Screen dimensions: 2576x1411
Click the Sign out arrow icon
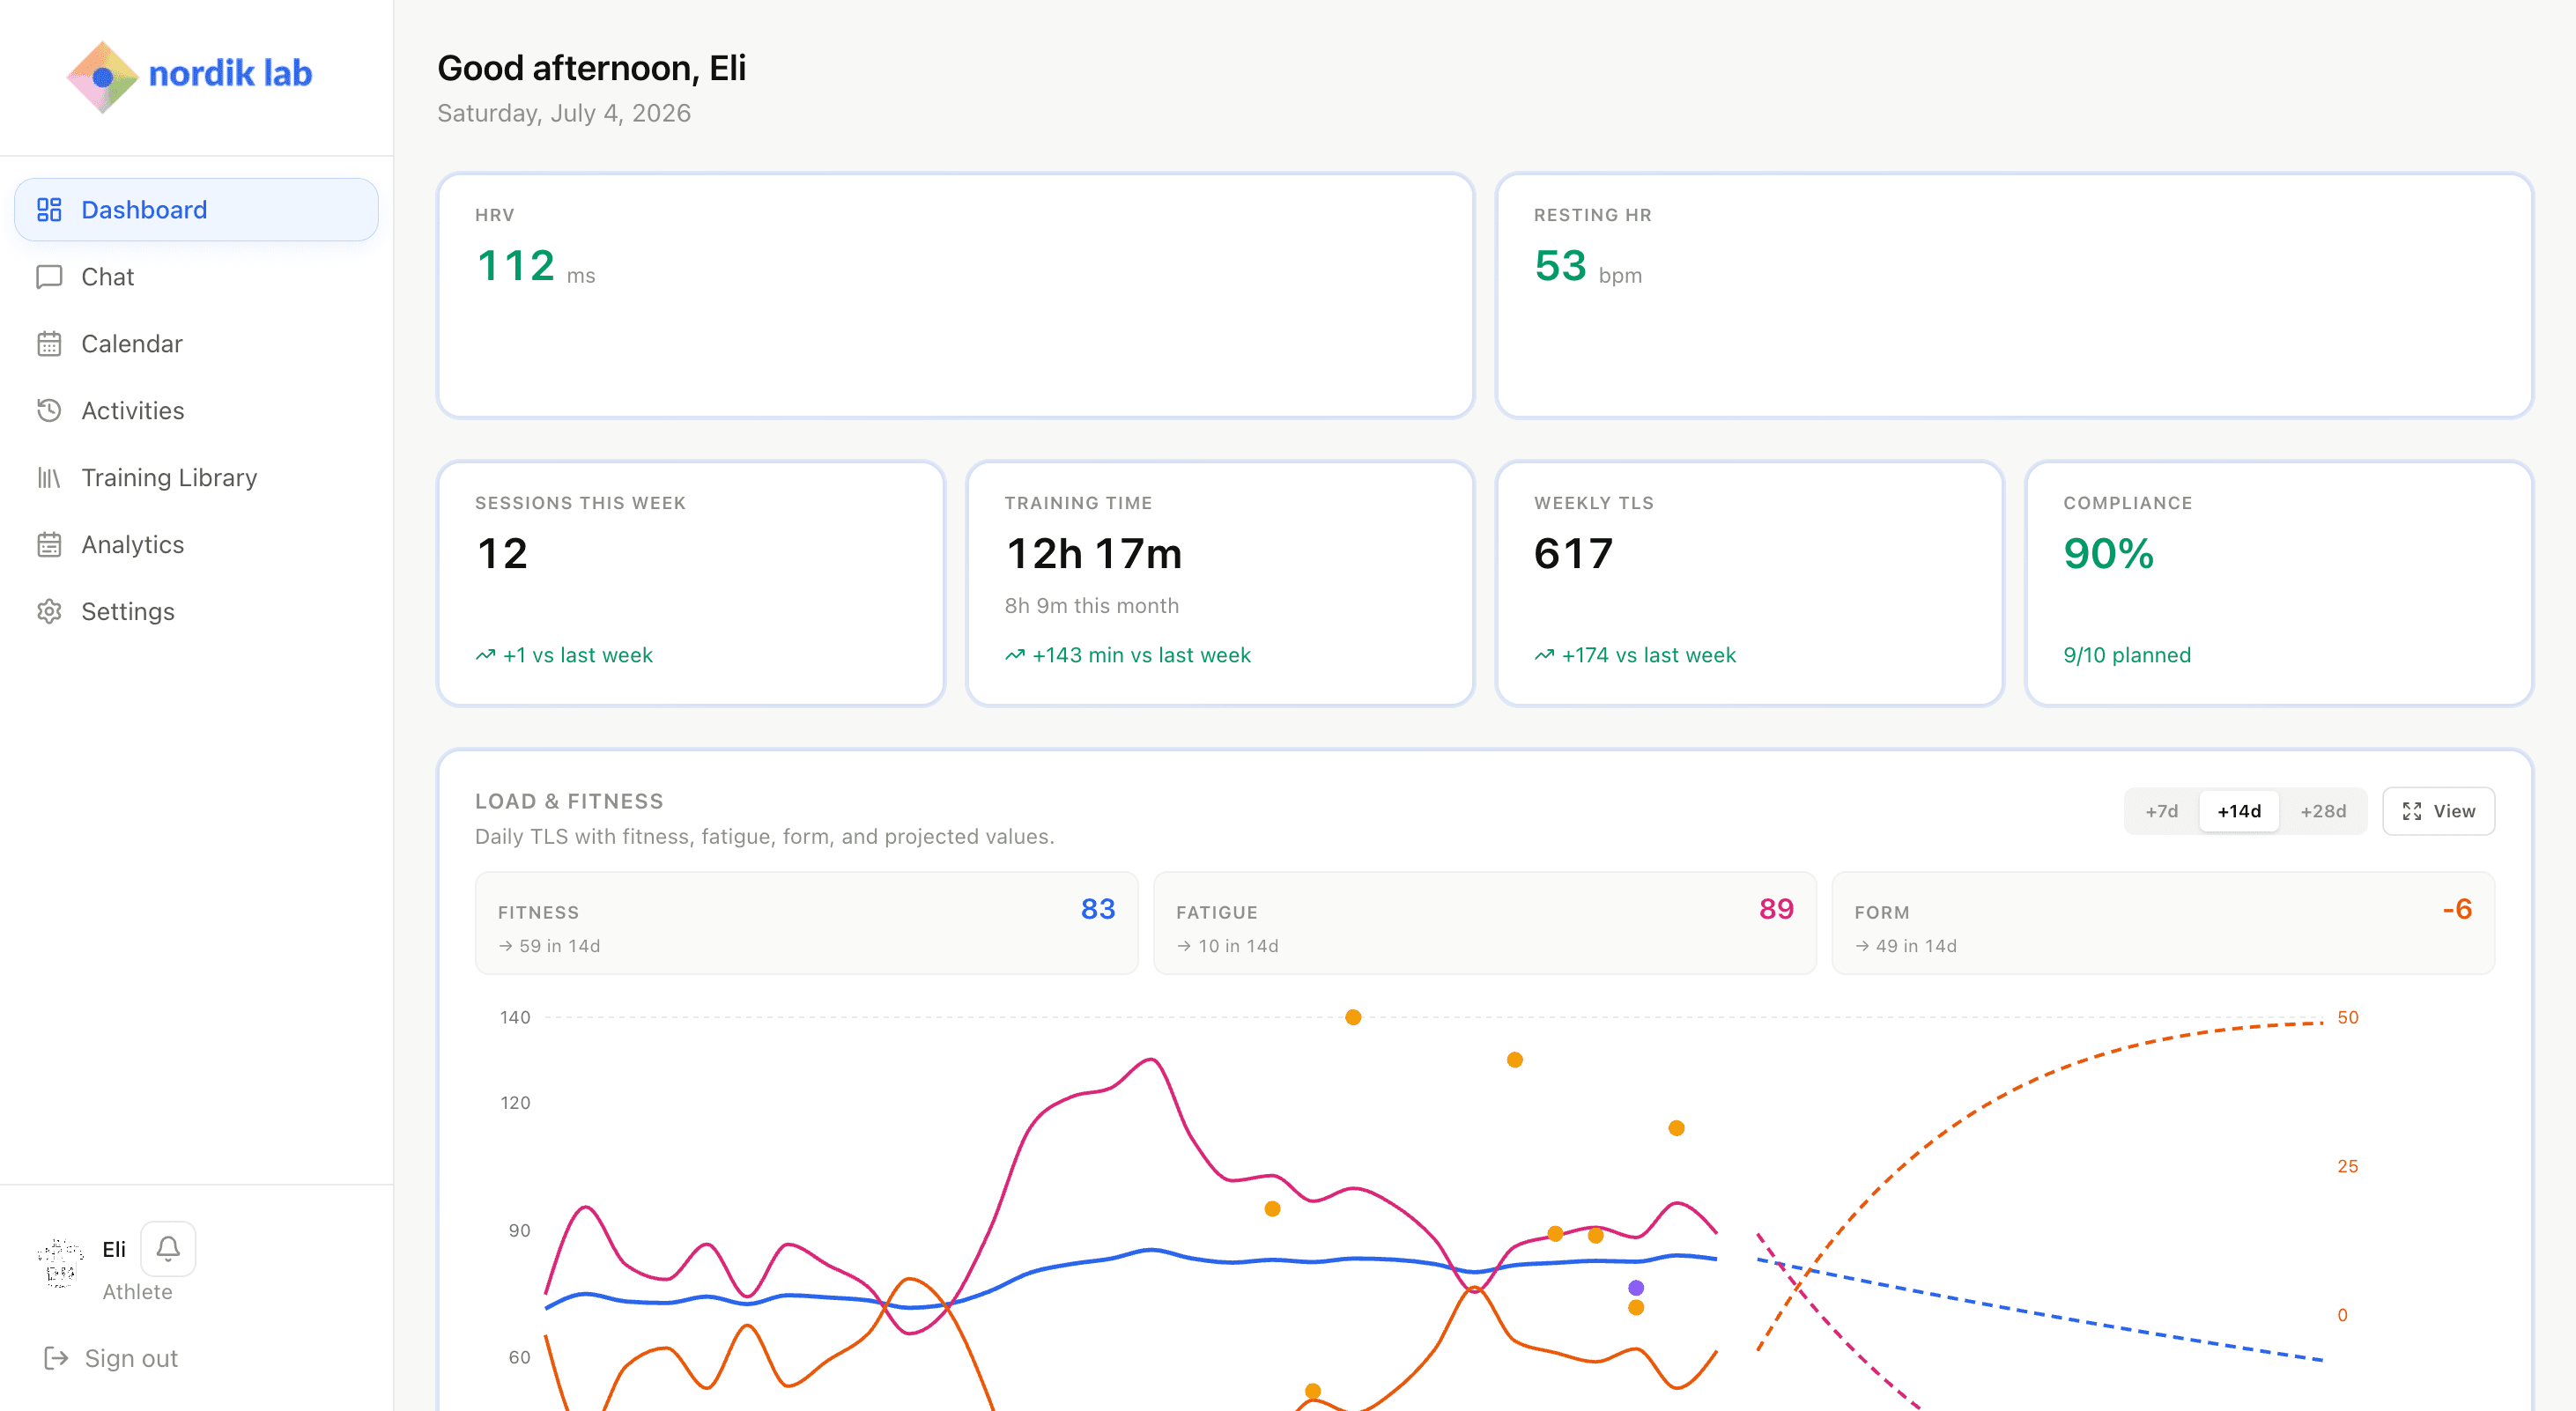[x=56, y=1358]
